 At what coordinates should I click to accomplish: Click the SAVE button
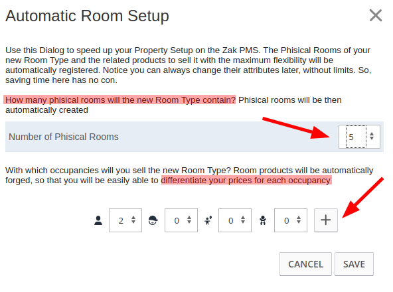pos(354,264)
